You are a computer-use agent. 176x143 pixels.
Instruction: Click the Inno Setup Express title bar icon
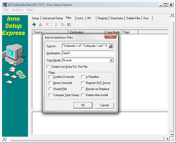pos(5,5)
